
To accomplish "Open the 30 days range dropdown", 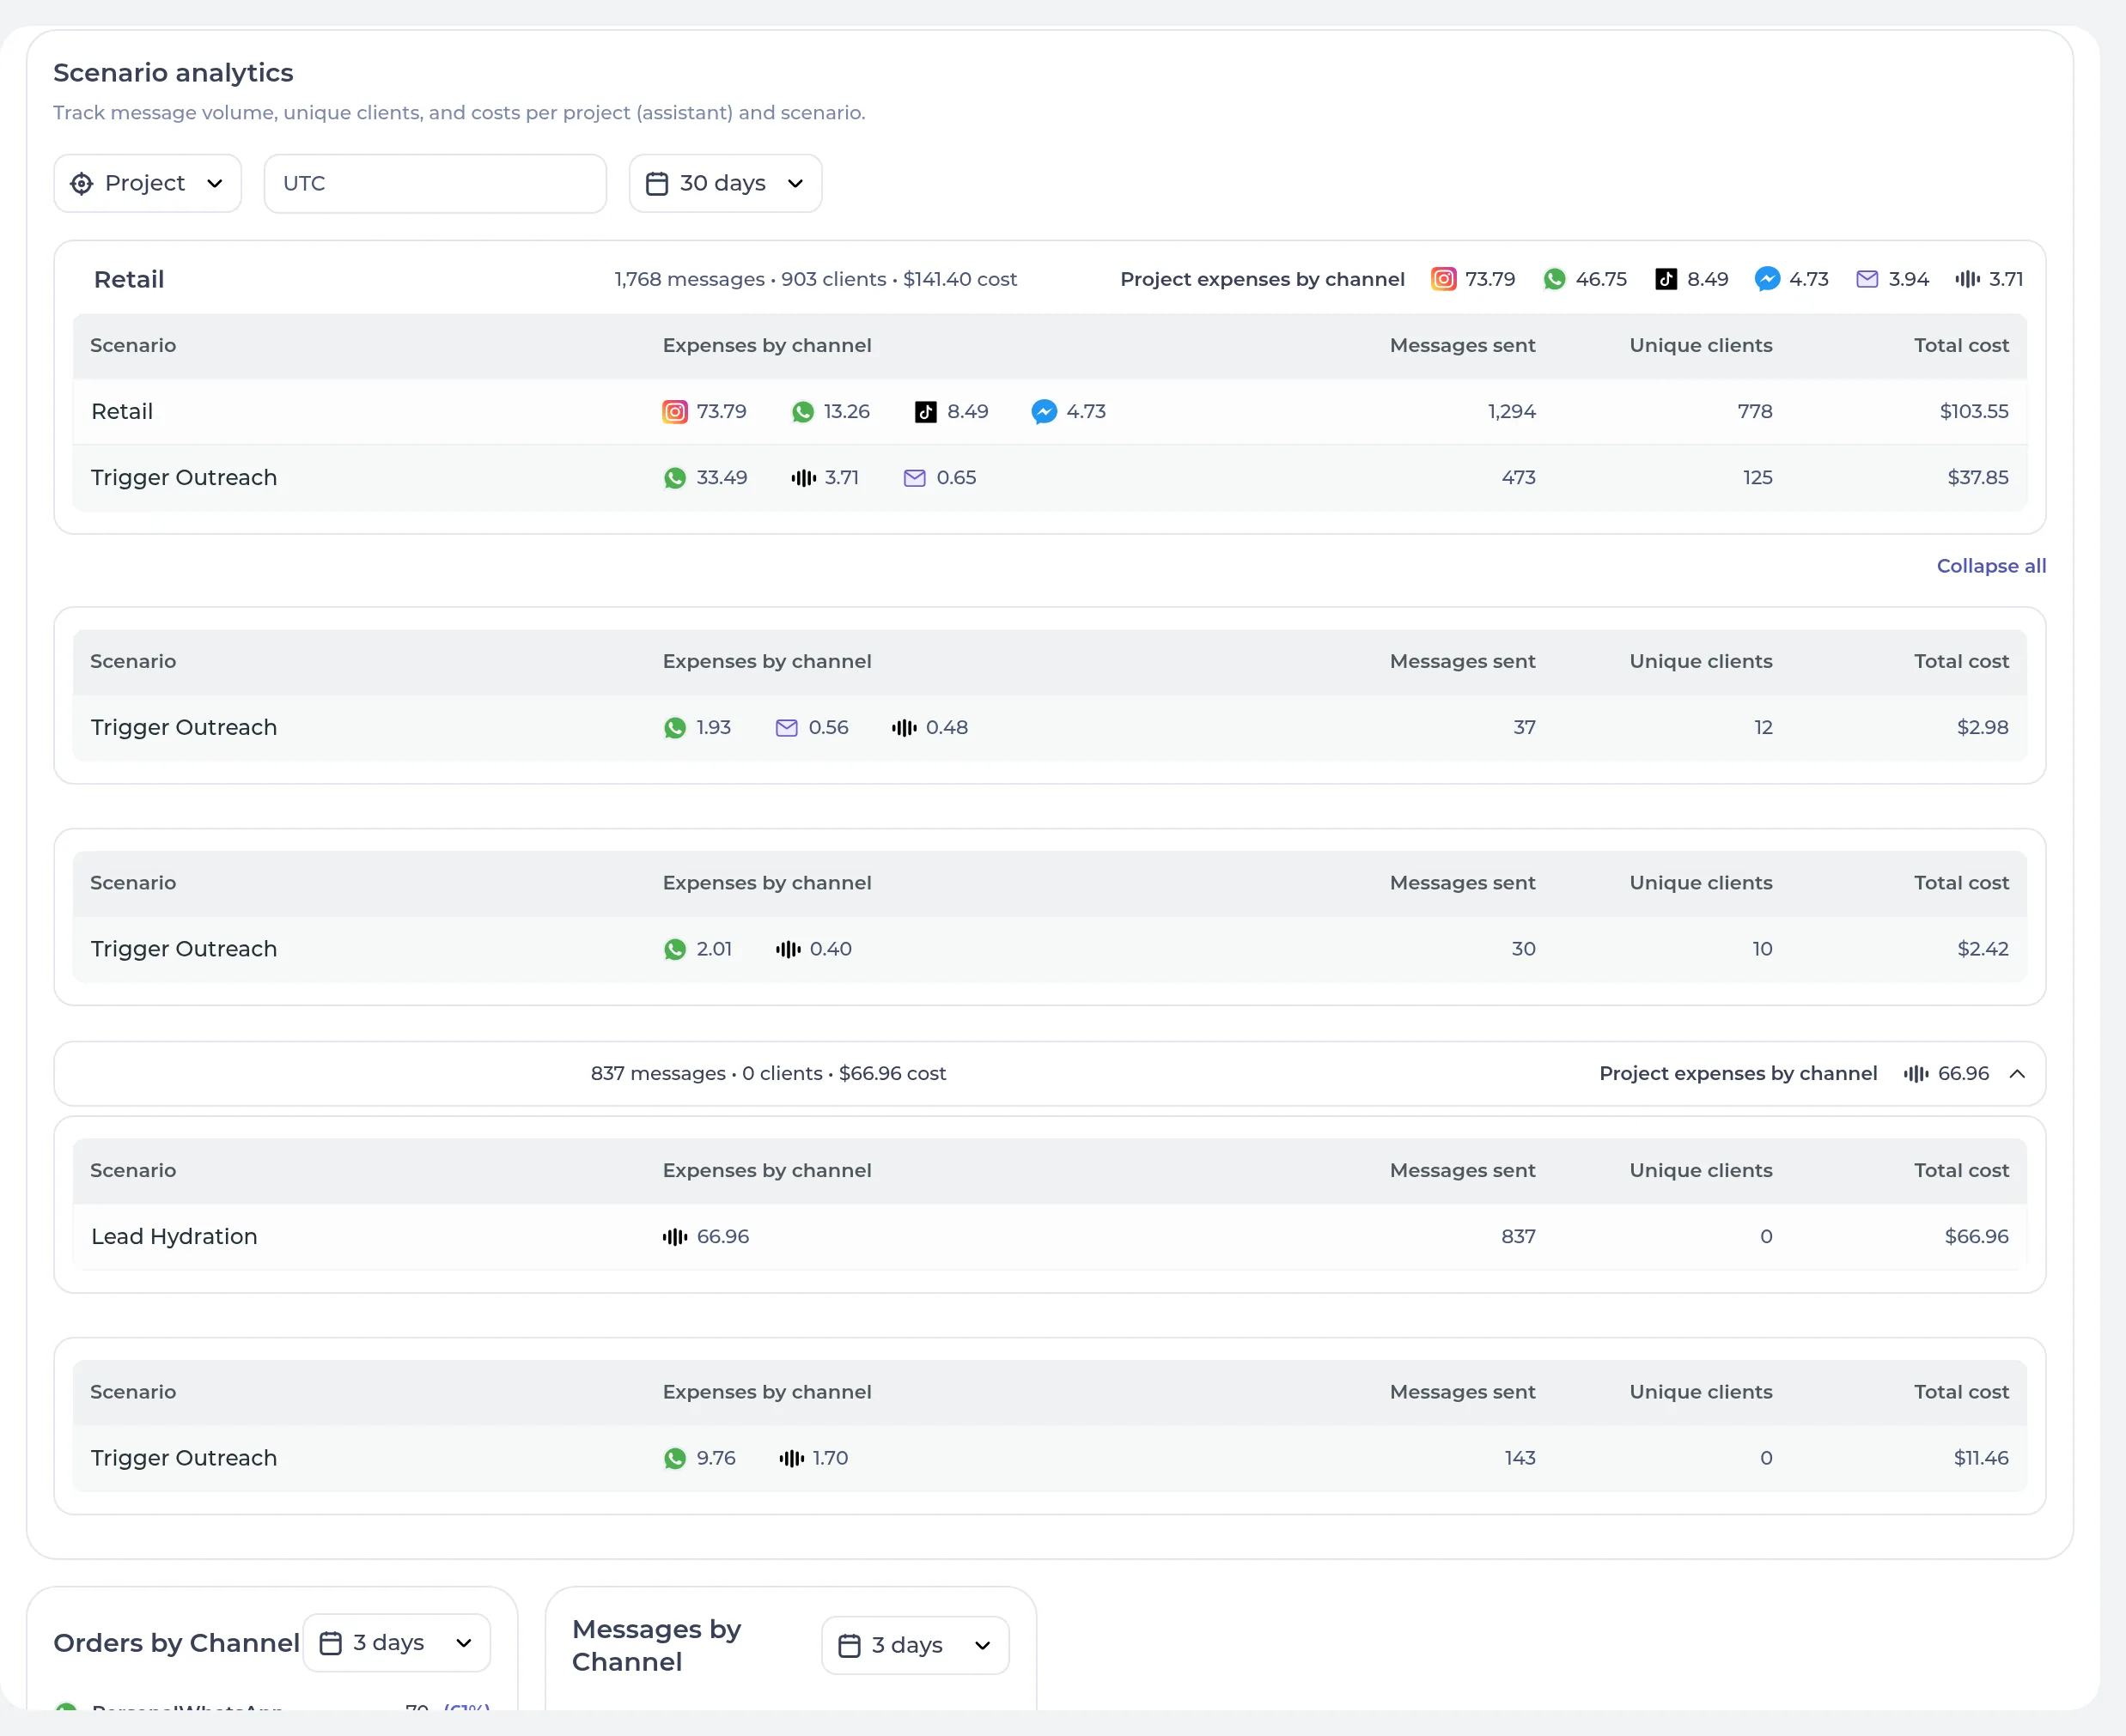I will click(x=725, y=183).
